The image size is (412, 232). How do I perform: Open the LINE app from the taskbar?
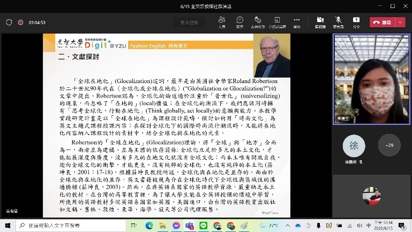tap(203, 226)
